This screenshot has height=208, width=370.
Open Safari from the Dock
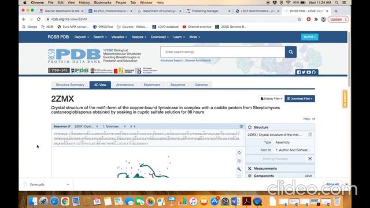pos(54,201)
